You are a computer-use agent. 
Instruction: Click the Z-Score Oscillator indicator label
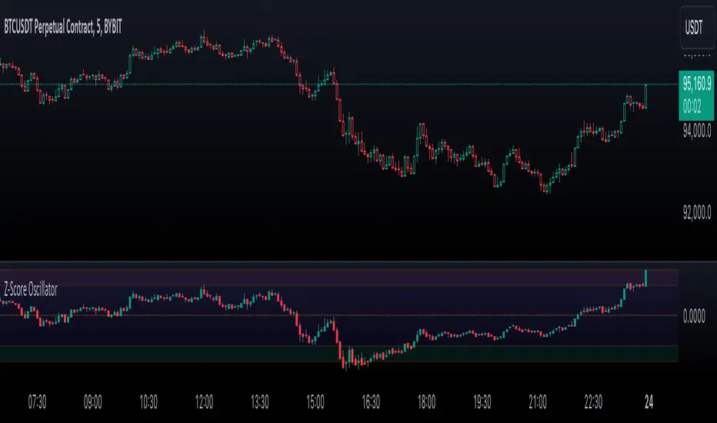click(34, 291)
